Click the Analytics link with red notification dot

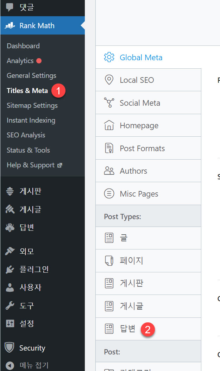tap(20, 61)
